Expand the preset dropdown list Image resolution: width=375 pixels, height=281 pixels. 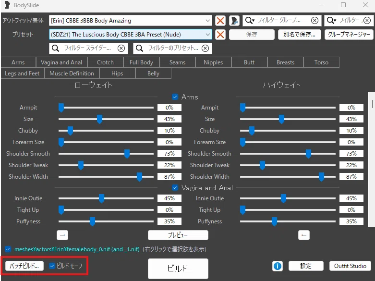pyautogui.click(x=208, y=35)
